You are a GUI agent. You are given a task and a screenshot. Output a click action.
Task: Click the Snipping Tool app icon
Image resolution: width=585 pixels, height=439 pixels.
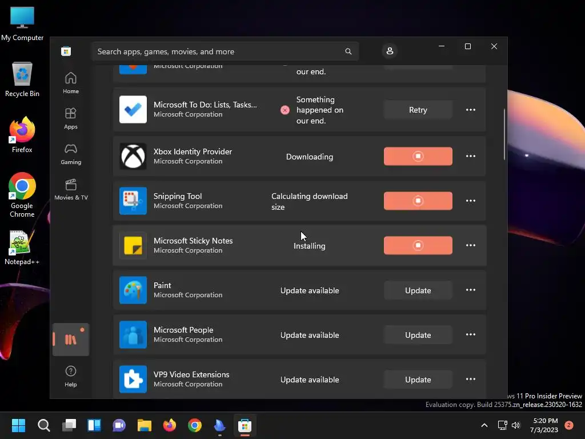133,201
